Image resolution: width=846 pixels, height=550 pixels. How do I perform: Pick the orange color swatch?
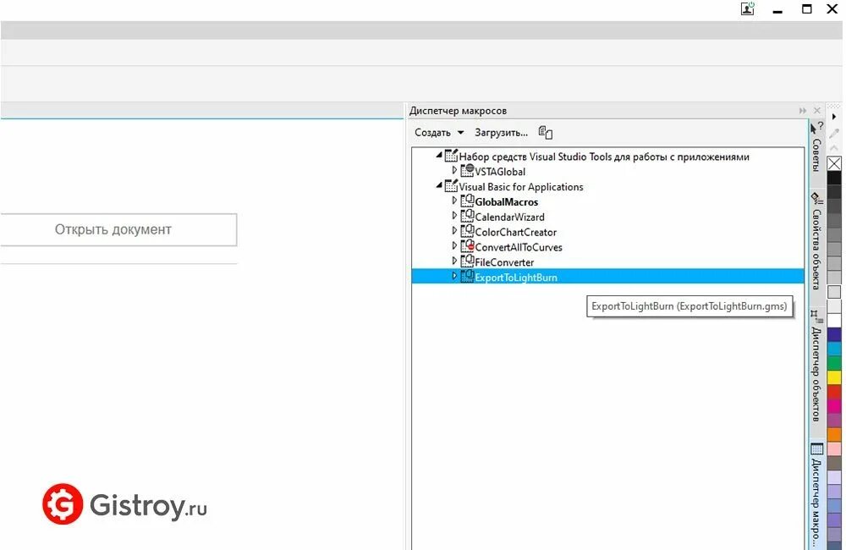(834, 434)
